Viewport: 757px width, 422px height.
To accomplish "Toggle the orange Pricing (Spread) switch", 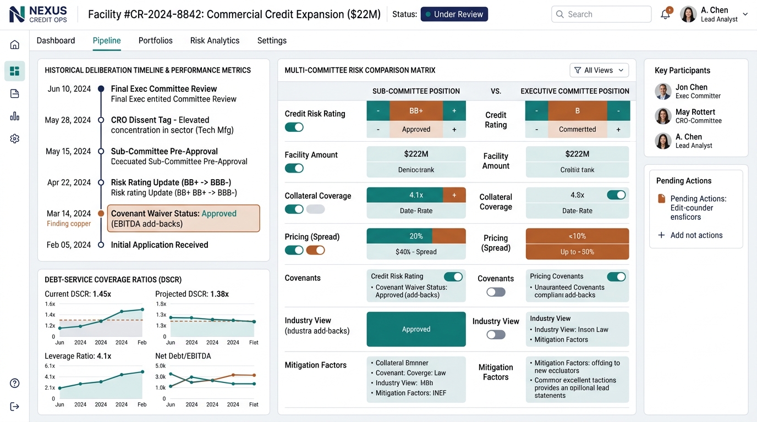I will (x=315, y=250).
